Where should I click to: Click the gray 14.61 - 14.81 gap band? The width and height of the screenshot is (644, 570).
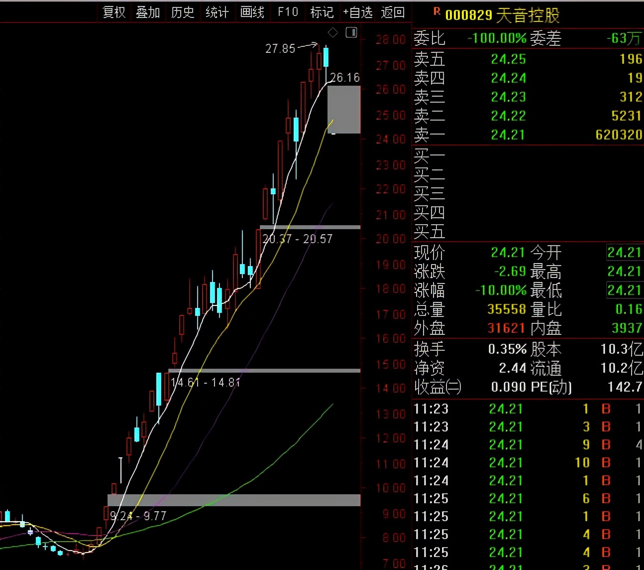click(x=264, y=371)
